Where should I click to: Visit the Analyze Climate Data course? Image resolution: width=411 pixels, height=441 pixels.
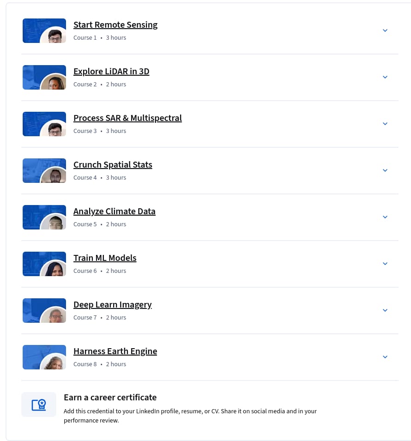click(x=115, y=211)
